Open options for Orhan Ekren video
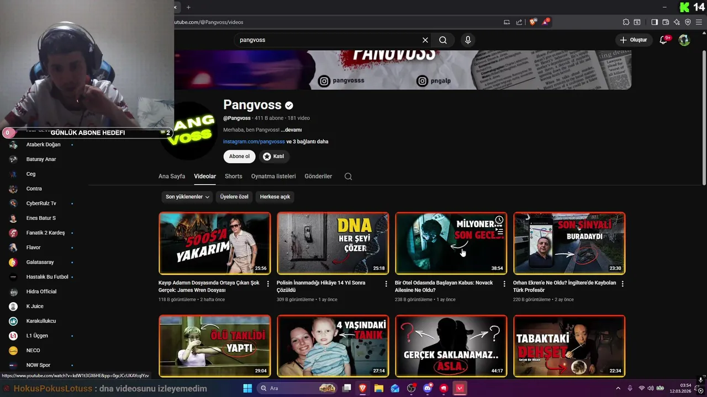Image resolution: width=707 pixels, height=397 pixels. pos(622,283)
